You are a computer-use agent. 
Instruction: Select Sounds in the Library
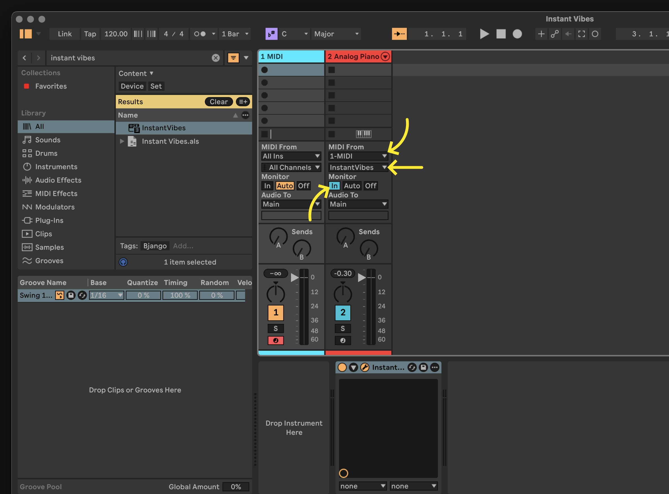66,140
